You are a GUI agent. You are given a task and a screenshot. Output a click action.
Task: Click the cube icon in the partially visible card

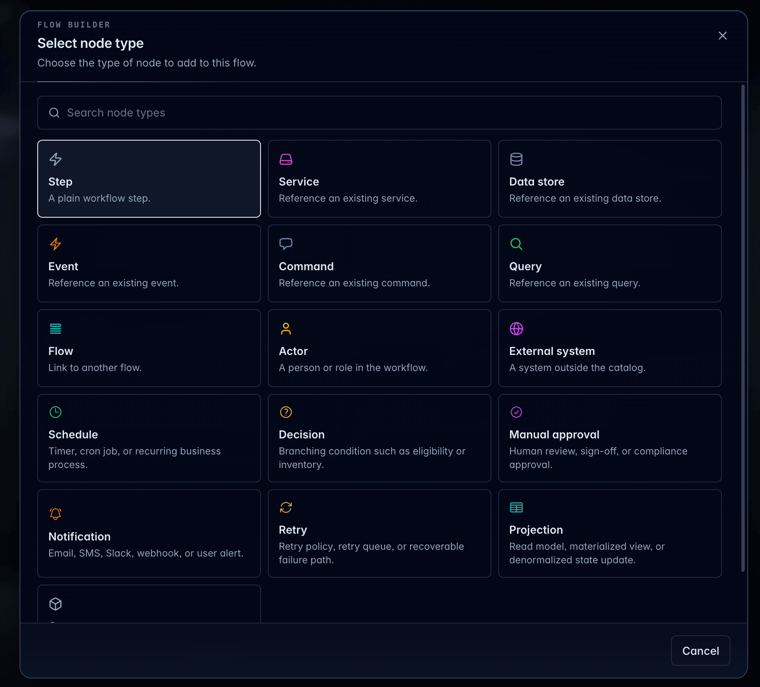(x=55, y=604)
